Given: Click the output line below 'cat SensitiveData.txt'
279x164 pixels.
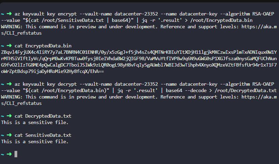Looking at the screenshot, I should pos(35,141).
